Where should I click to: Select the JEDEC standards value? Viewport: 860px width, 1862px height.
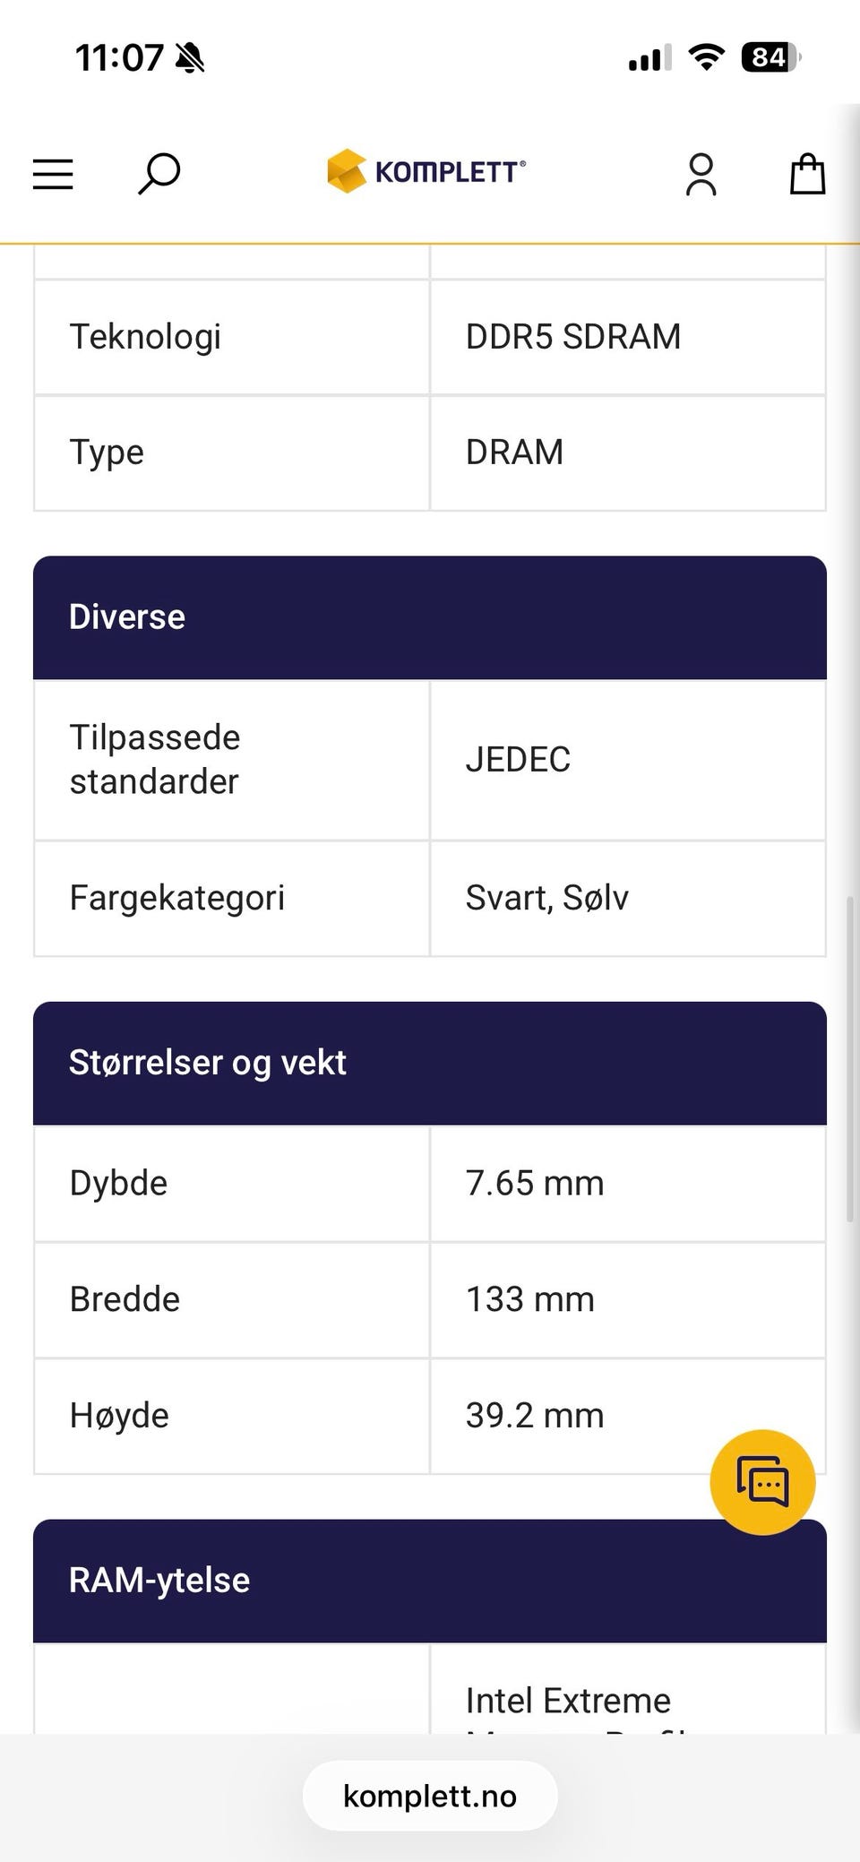[518, 760]
